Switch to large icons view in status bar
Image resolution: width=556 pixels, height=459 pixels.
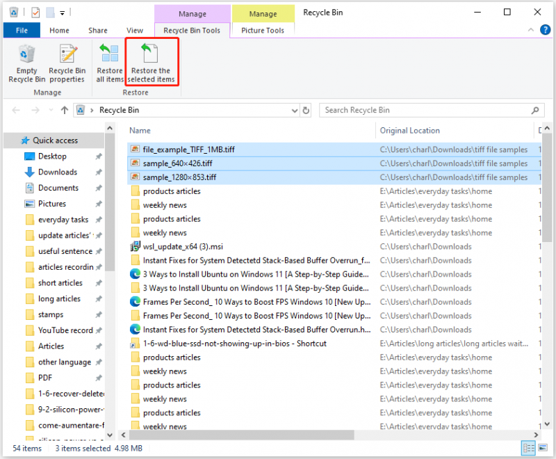coord(543,448)
